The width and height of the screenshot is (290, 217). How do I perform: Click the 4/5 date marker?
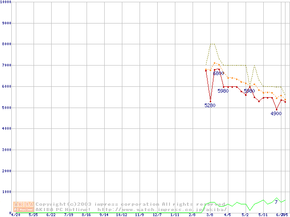click(x=227, y=215)
